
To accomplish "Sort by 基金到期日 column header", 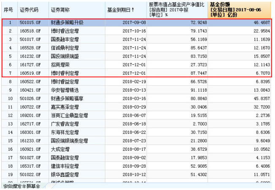I will (x=126, y=10).
